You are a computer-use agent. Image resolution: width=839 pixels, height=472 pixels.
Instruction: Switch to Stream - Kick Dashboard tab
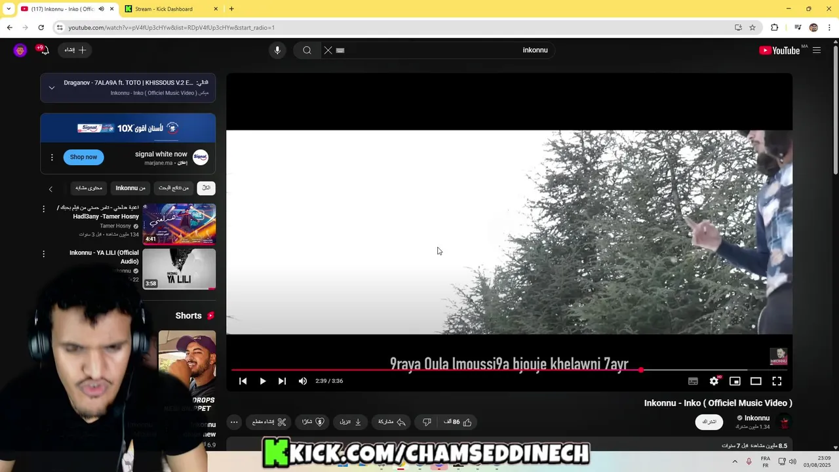pyautogui.click(x=164, y=9)
